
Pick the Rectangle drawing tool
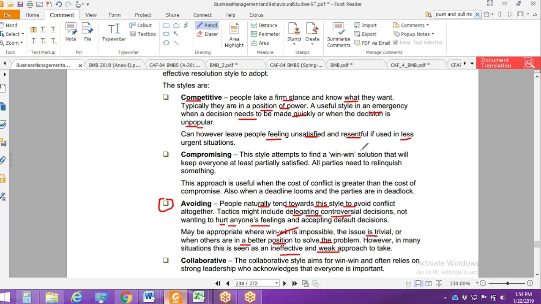pyautogui.click(x=166, y=25)
